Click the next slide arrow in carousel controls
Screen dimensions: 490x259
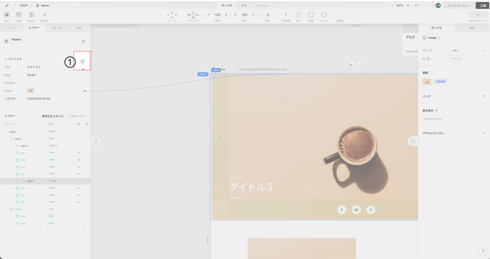(x=371, y=209)
